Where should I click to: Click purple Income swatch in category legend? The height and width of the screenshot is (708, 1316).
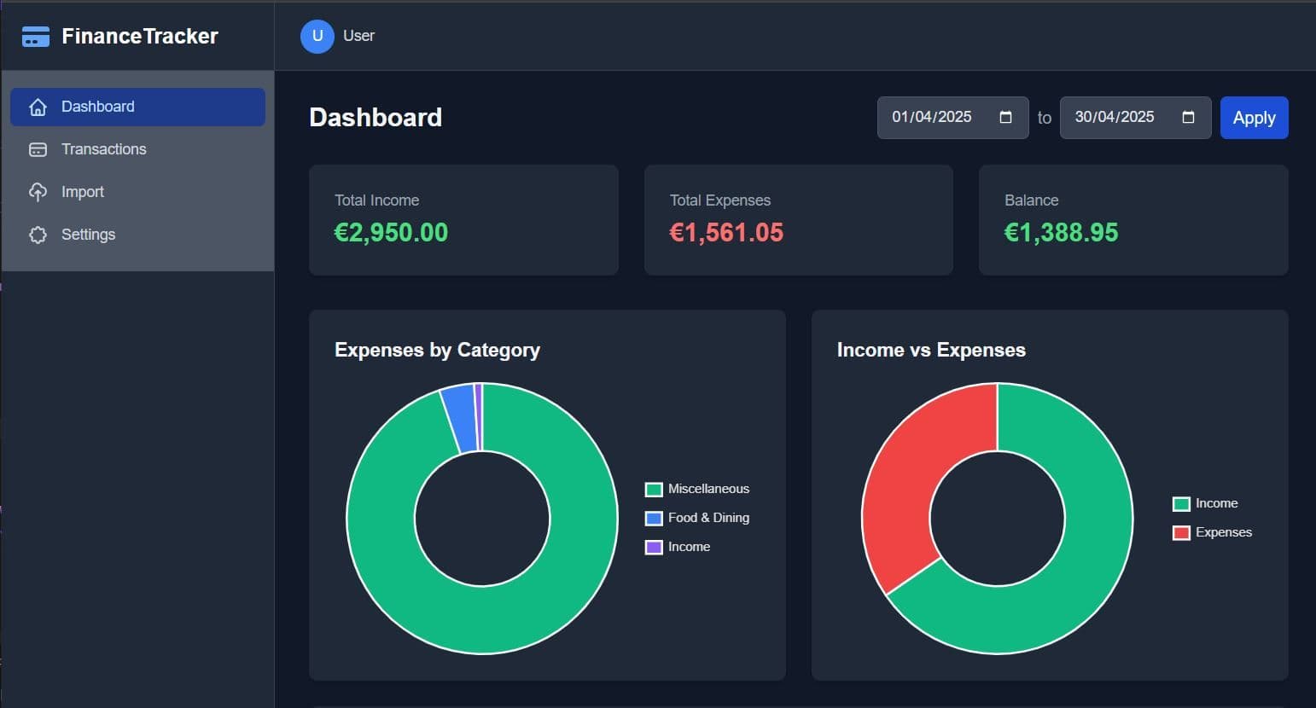click(654, 547)
